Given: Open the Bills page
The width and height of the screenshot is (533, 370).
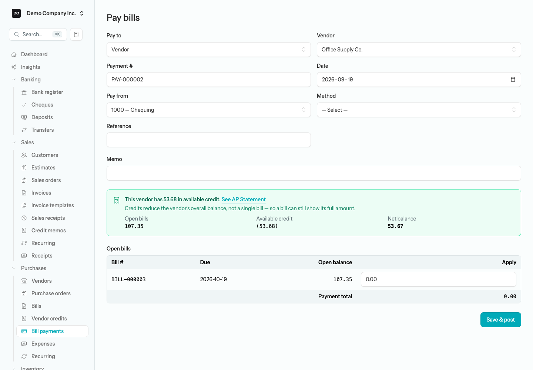Looking at the screenshot, I should pos(36,306).
